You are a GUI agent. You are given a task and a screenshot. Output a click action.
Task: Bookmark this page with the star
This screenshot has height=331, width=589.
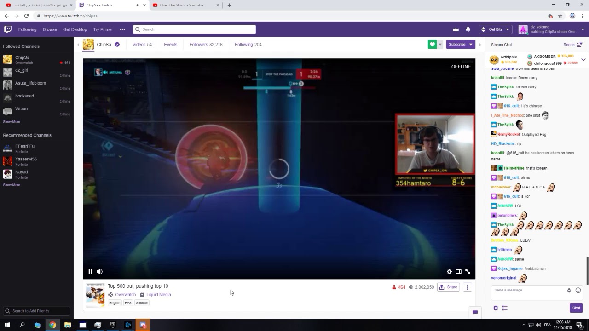coord(560,16)
